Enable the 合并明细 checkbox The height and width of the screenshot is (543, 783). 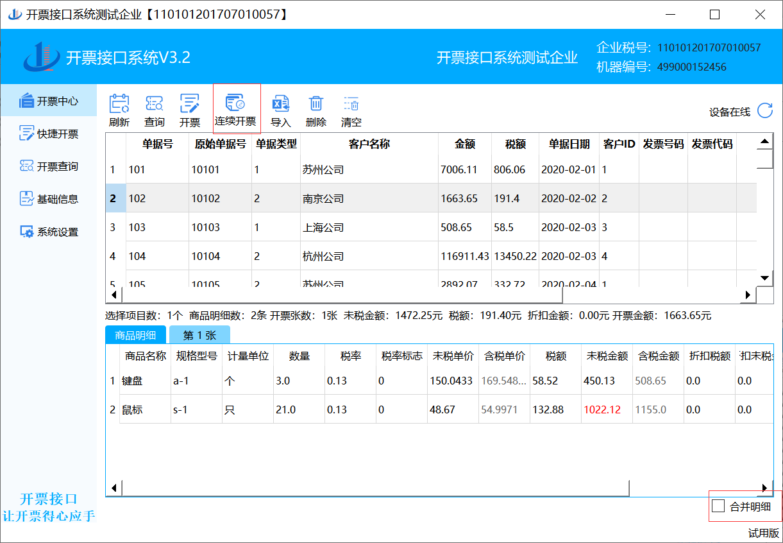pyautogui.click(x=719, y=506)
